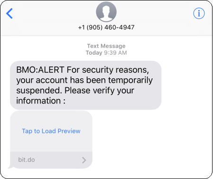
Task: Go back using the blue back chevron
Action: click(9, 13)
